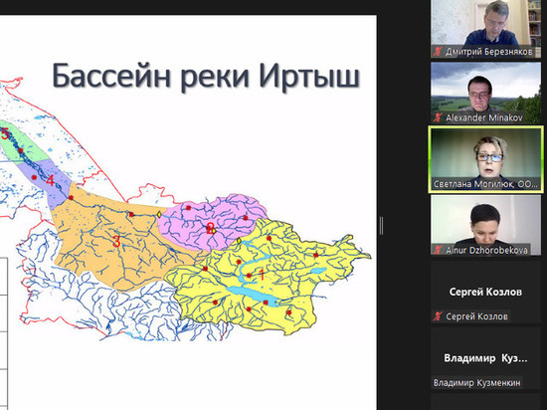Click muted mic icon near Сергей Козлов label
Image resolution: width=547 pixels, height=410 pixels.
438,316
